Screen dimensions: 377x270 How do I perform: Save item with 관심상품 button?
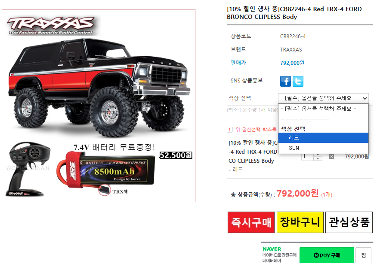tap(349, 222)
